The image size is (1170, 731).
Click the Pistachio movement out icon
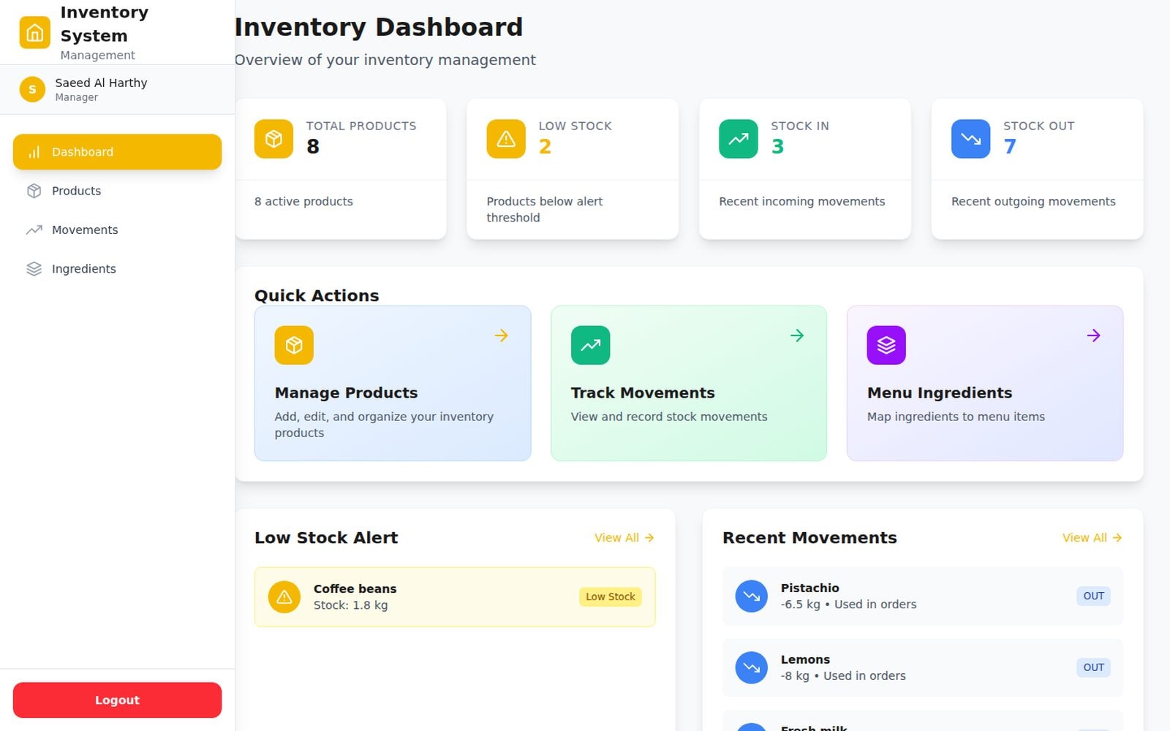click(x=752, y=596)
